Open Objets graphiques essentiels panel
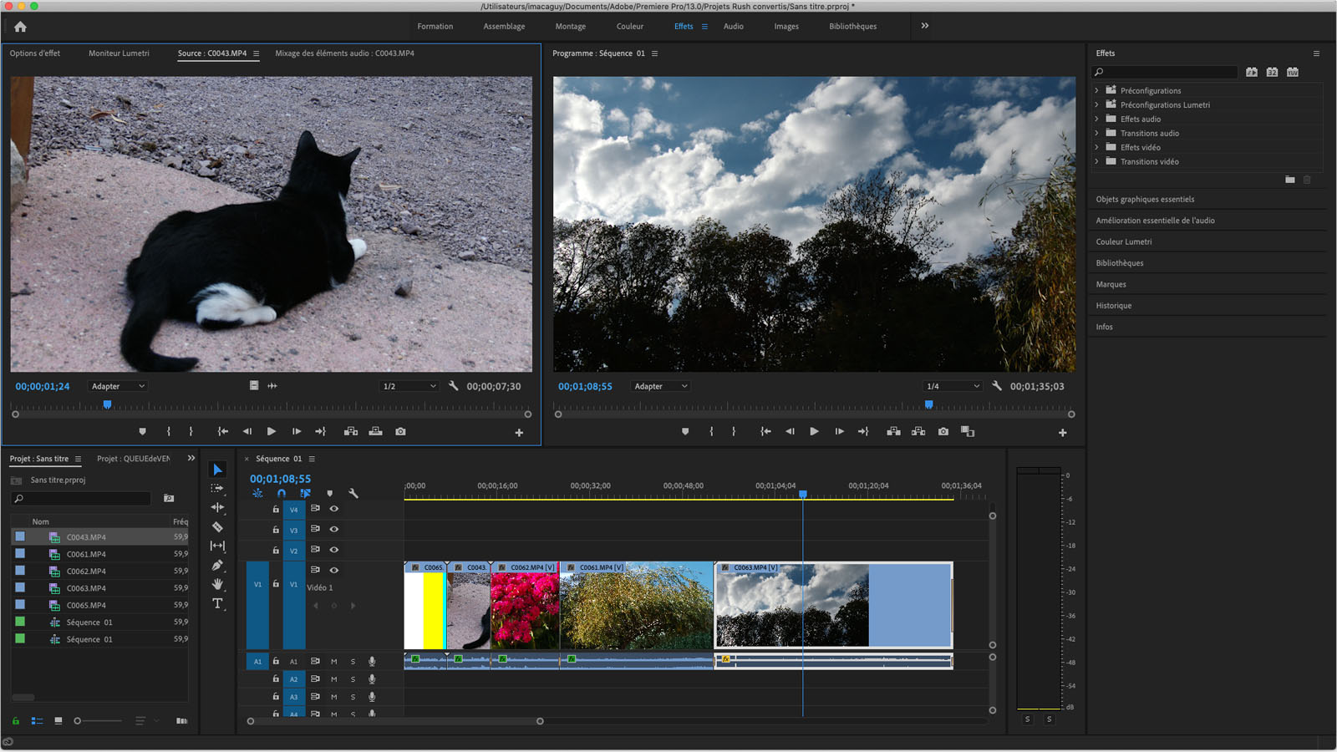 coord(1145,199)
